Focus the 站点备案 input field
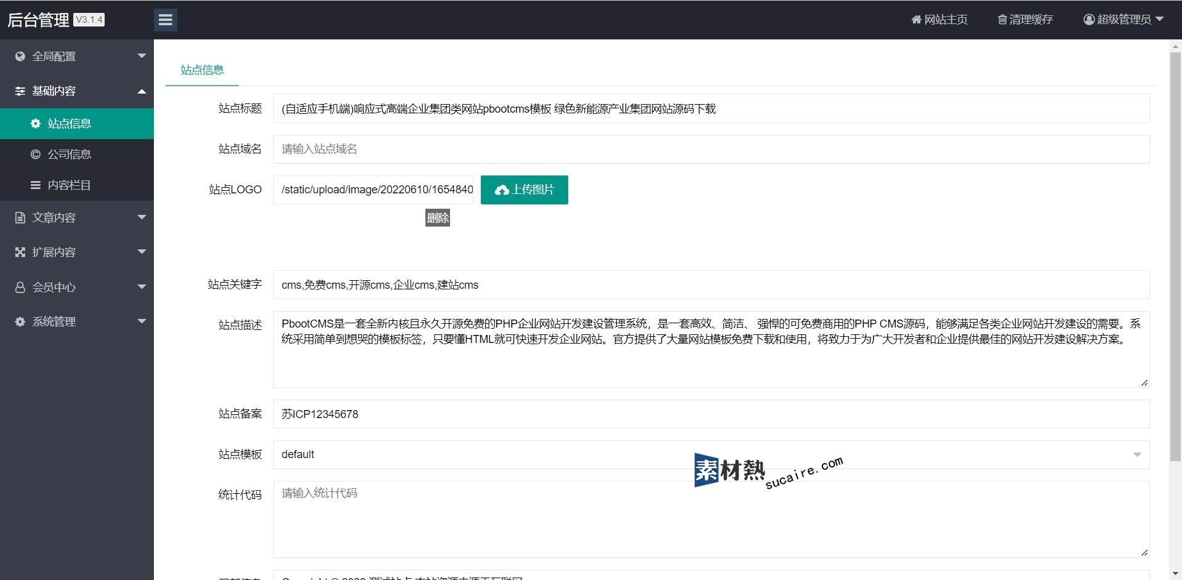Image resolution: width=1182 pixels, height=580 pixels. 711,414
